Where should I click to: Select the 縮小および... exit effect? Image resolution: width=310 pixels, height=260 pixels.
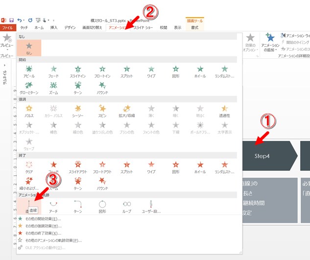(x=29, y=184)
